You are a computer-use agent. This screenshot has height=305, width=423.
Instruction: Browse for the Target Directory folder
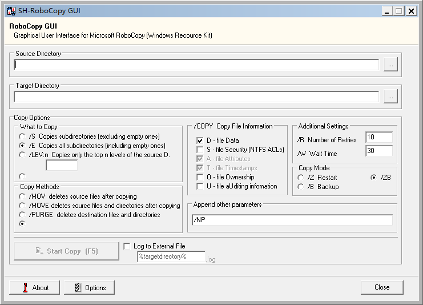click(x=390, y=97)
